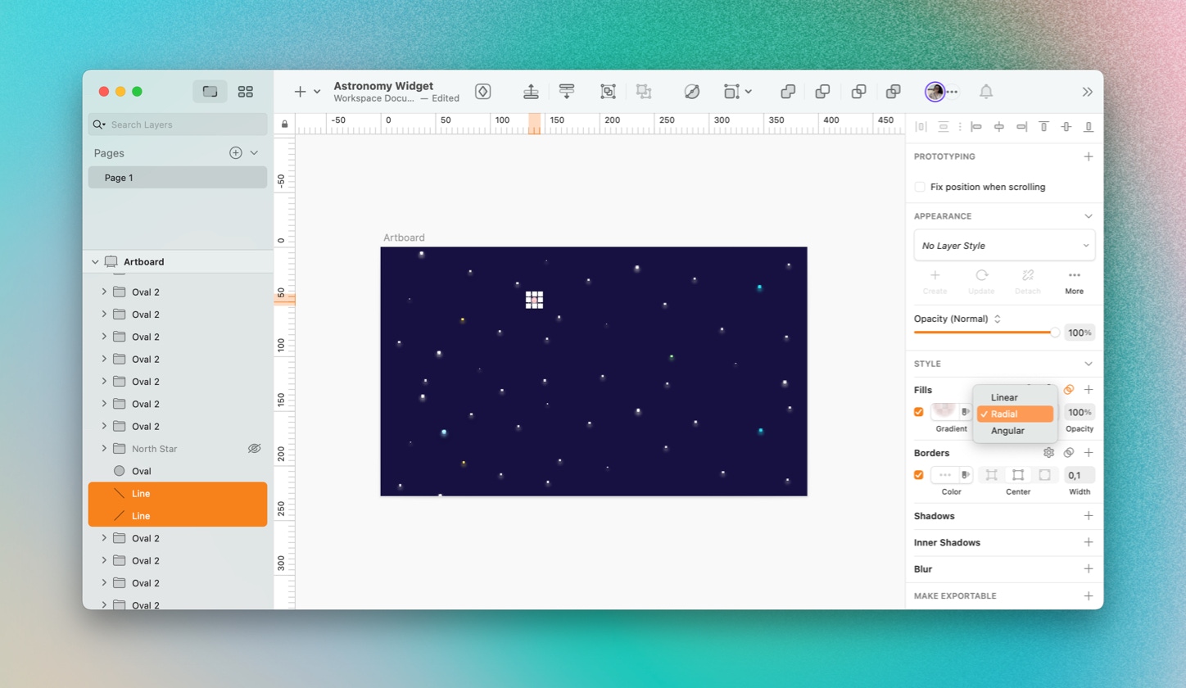Image resolution: width=1186 pixels, height=688 pixels.
Task: Align layers to the top edge
Action: (1043, 127)
